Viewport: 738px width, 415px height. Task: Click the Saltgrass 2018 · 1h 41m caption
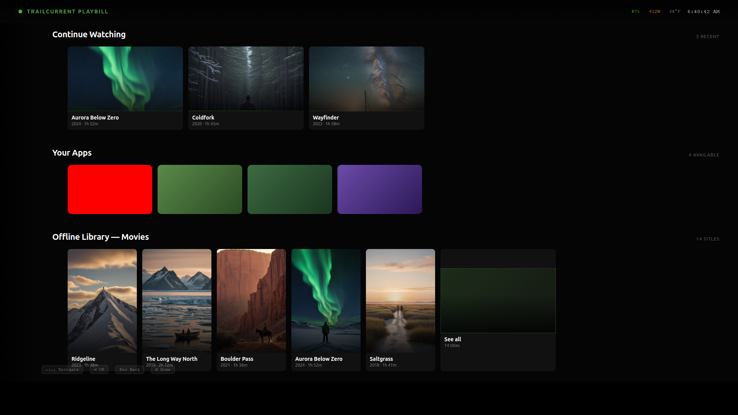point(383,362)
